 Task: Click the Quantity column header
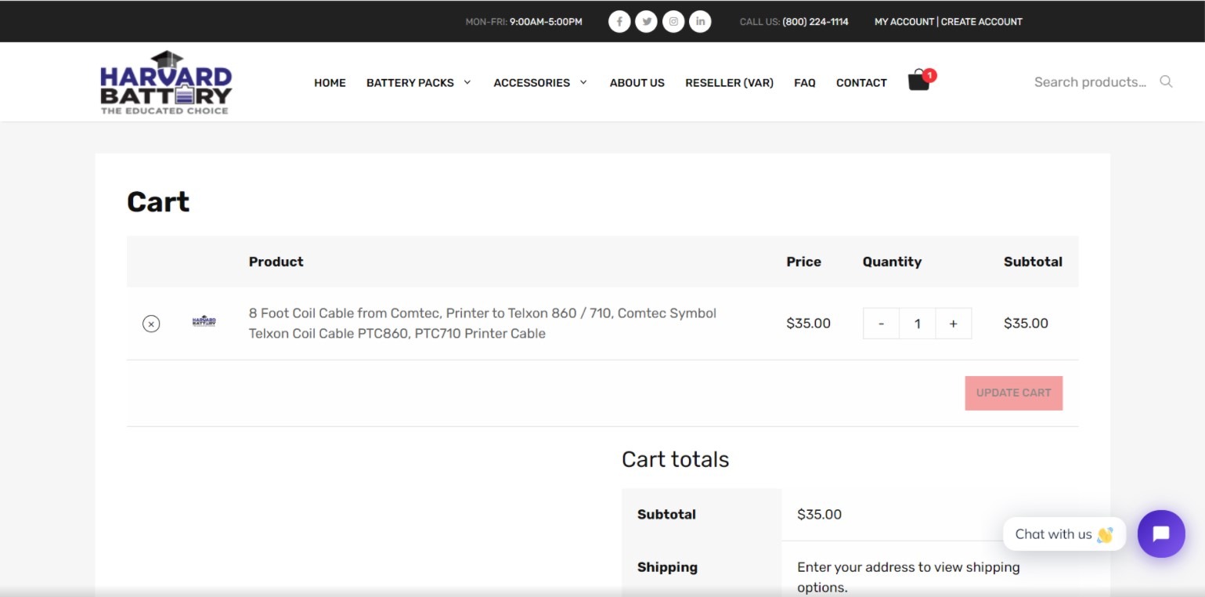892,262
